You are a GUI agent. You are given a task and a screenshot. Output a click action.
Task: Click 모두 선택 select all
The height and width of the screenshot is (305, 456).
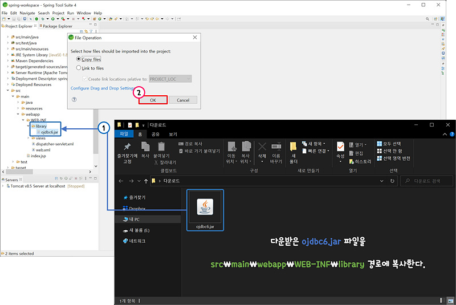389,144
